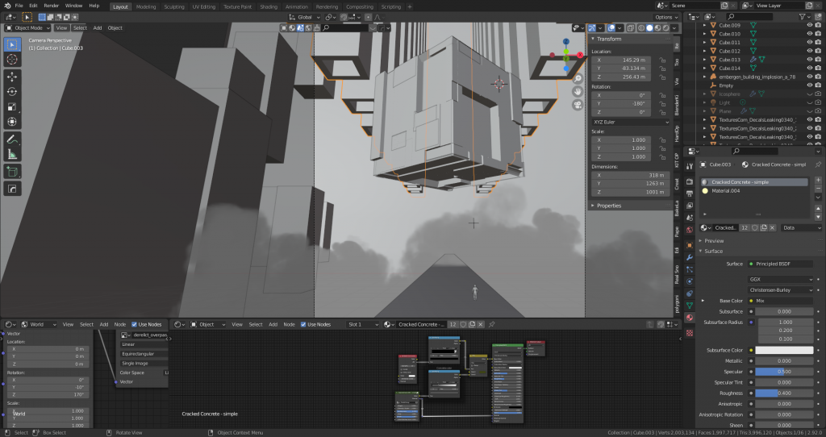This screenshot has height=437, width=826.
Task: Open Render properties tab icon
Action: coord(690,181)
